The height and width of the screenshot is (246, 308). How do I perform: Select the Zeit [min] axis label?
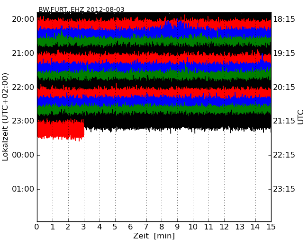click(x=154, y=236)
